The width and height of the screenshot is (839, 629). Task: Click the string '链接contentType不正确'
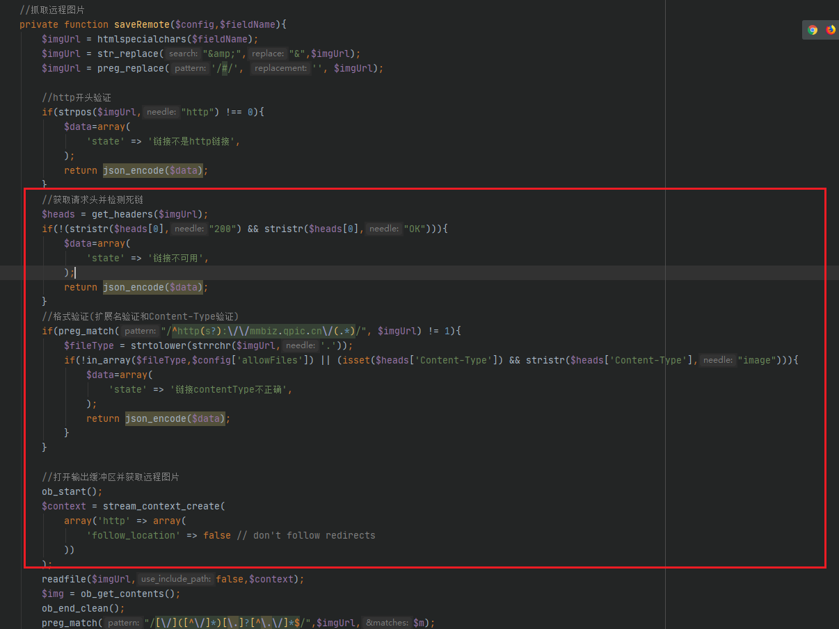point(228,389)
